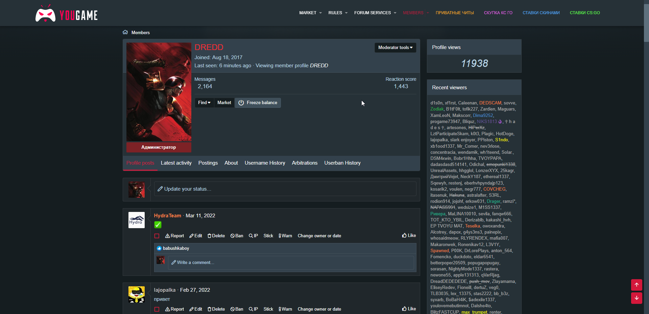This screenshot has width=649, height=314.
Task: Switch to the Latest activity tab
Action: tap(176, 163)
